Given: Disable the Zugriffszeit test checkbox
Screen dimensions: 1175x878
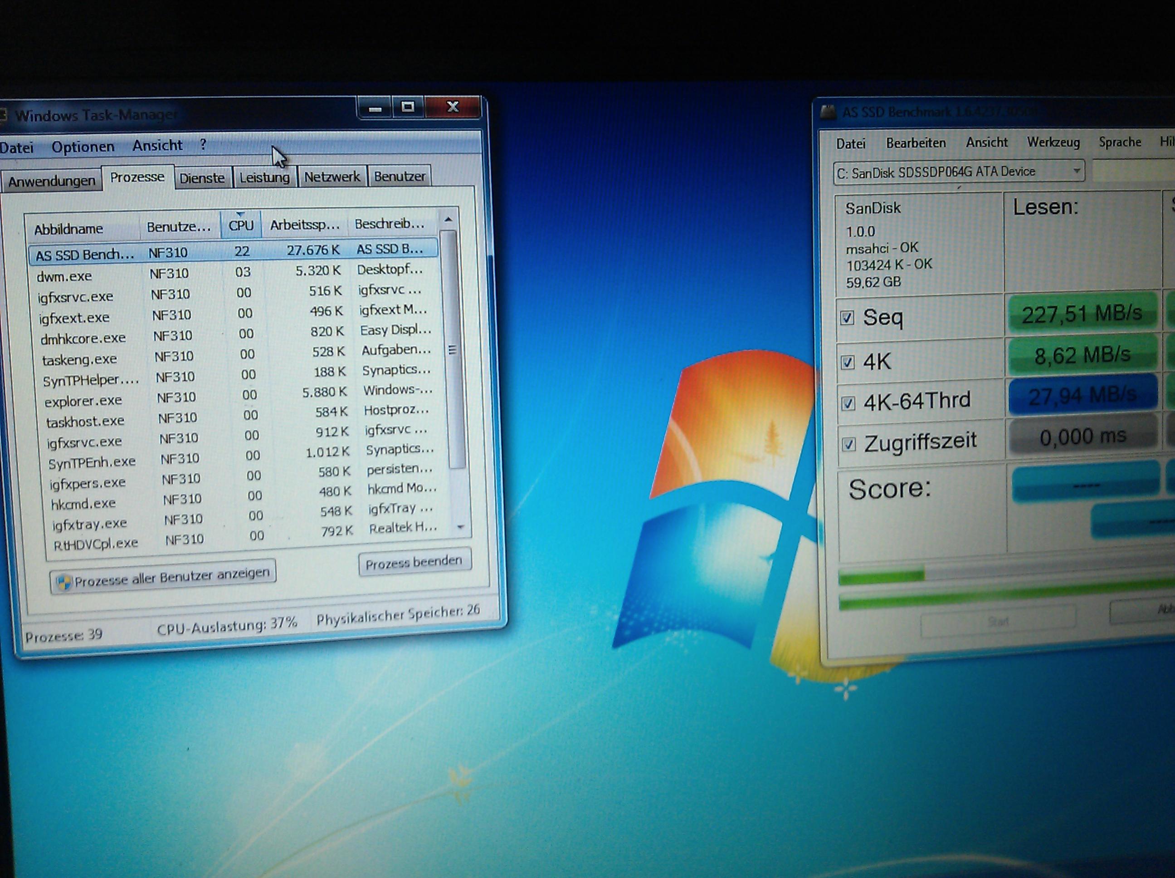Looking at the screenshot, I should click(849, 444).
